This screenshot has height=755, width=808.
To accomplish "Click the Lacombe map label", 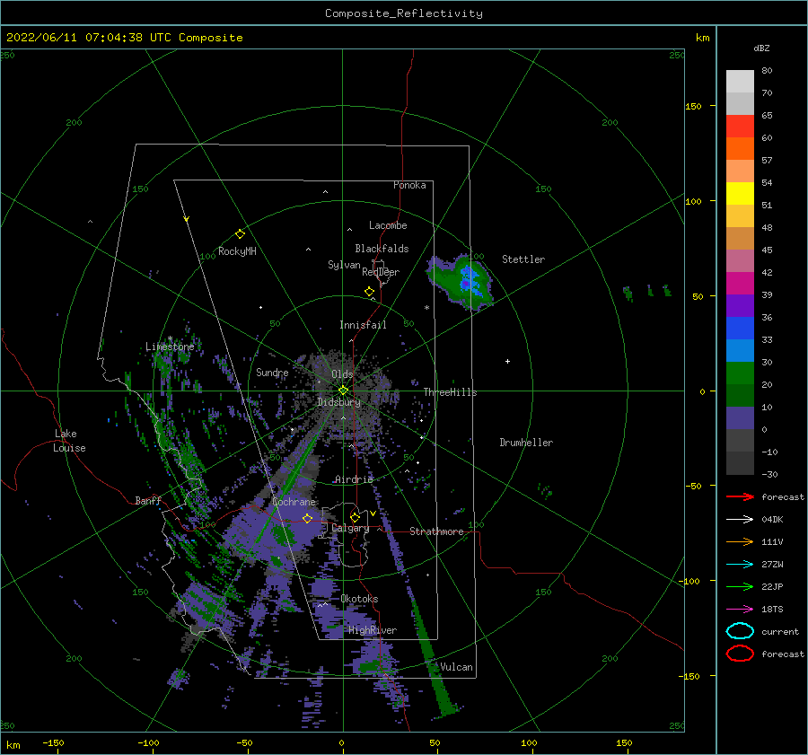I will pos(388,225).
